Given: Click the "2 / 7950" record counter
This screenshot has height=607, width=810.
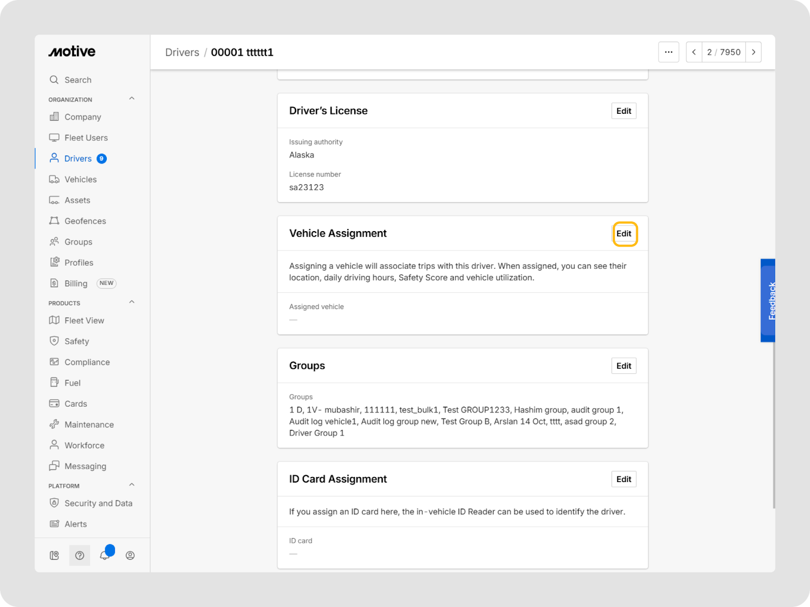Looking at the screenshot, I should [724, 52].
